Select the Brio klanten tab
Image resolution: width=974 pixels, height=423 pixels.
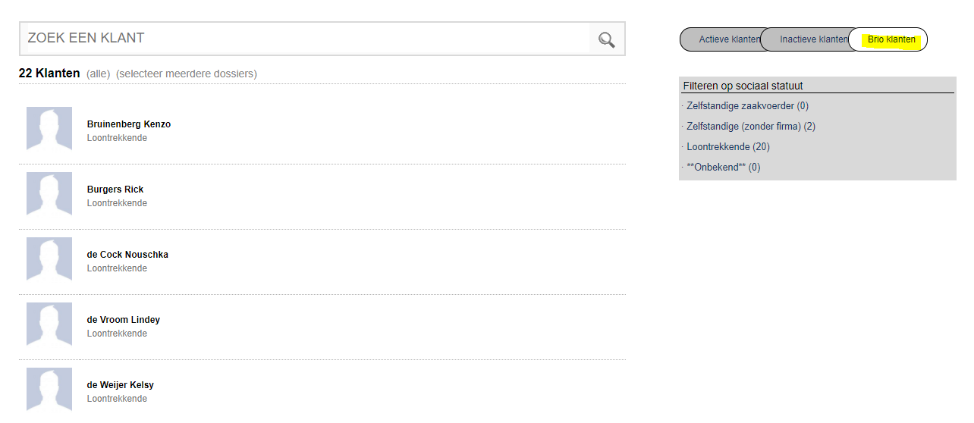point(891,39)
